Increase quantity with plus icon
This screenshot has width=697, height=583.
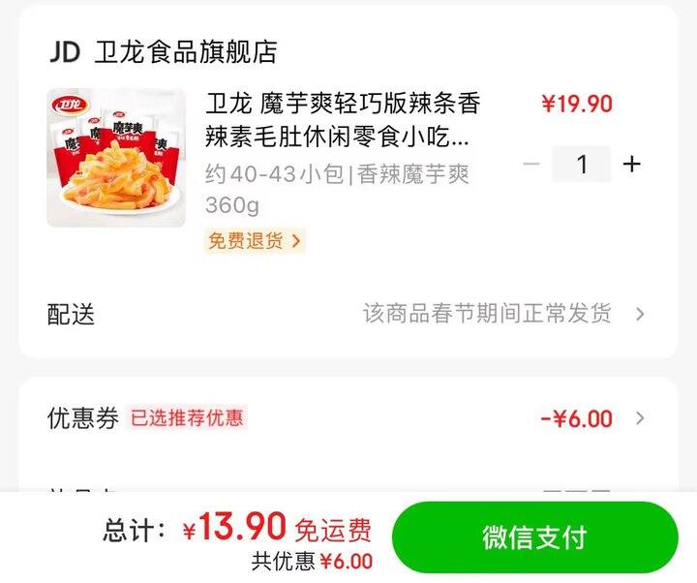(631, 164)
